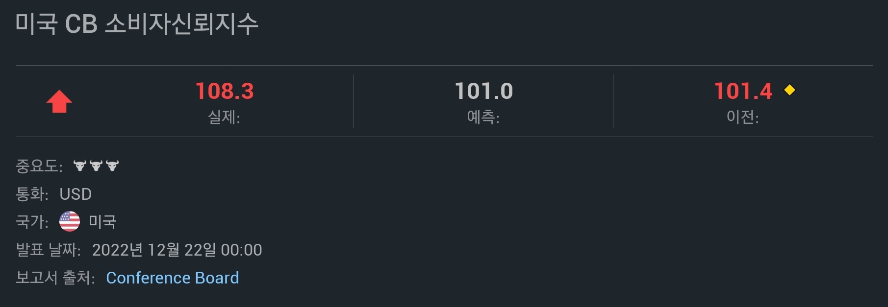Click the first bull importance icon

coord(79,165)
